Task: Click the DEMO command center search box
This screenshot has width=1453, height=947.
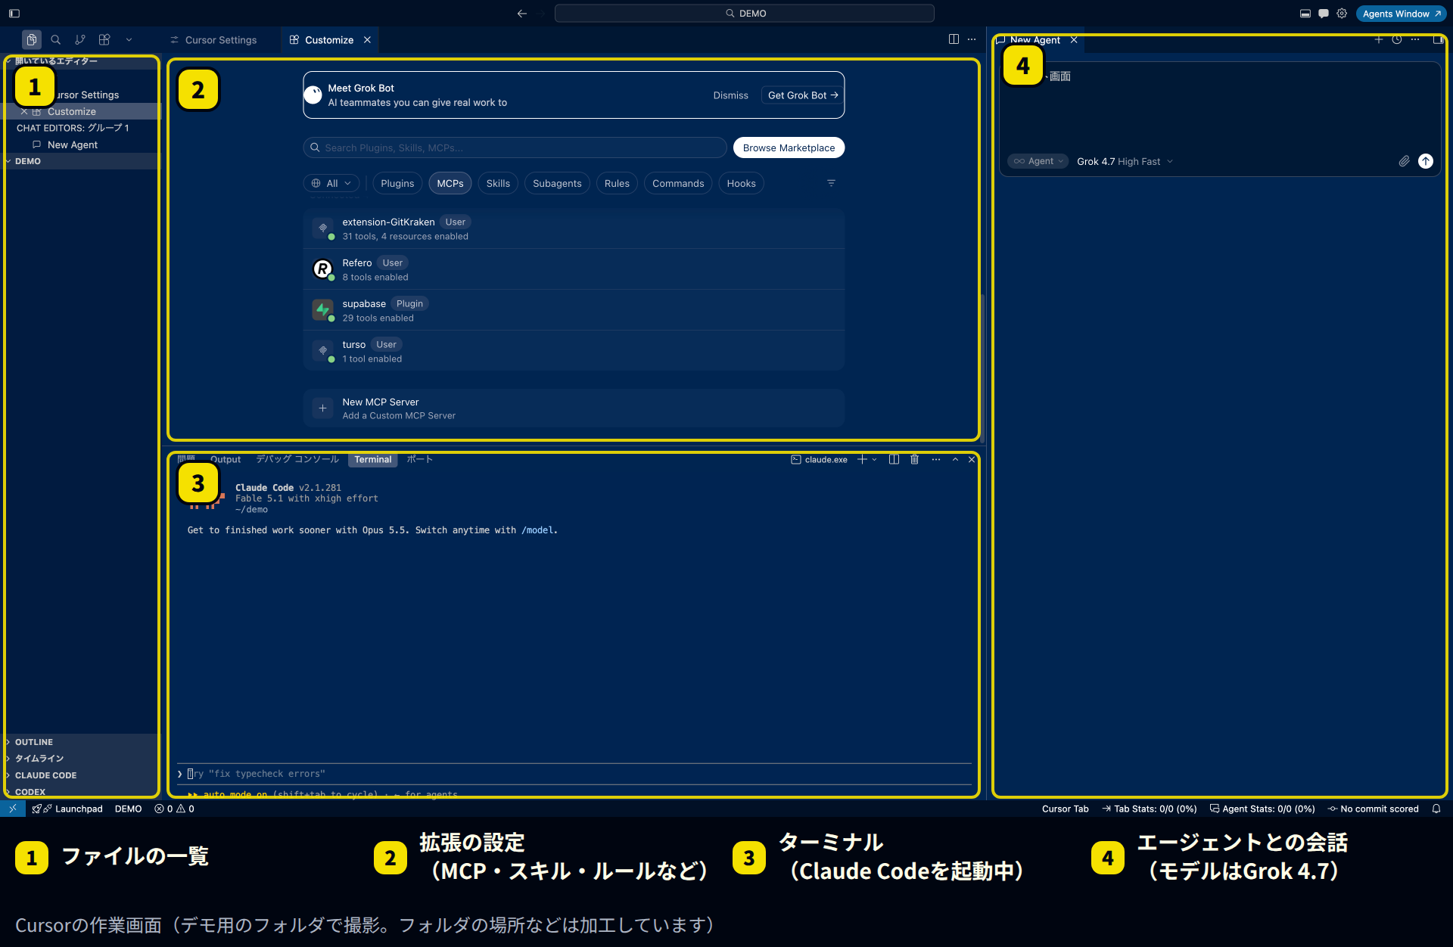Action: click(744, 13)
